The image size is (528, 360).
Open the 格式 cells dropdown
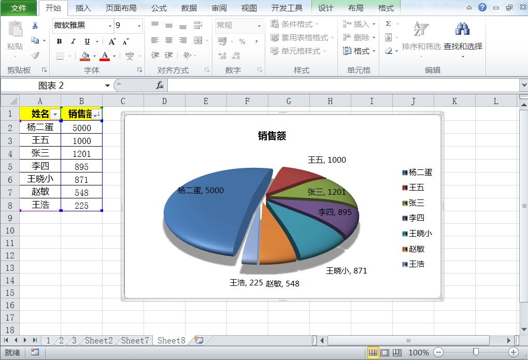(x=359, y=51)
